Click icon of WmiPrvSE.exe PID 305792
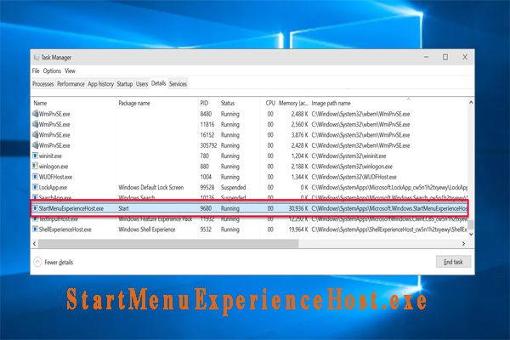The image size is (510, 340). coord(35,145)
